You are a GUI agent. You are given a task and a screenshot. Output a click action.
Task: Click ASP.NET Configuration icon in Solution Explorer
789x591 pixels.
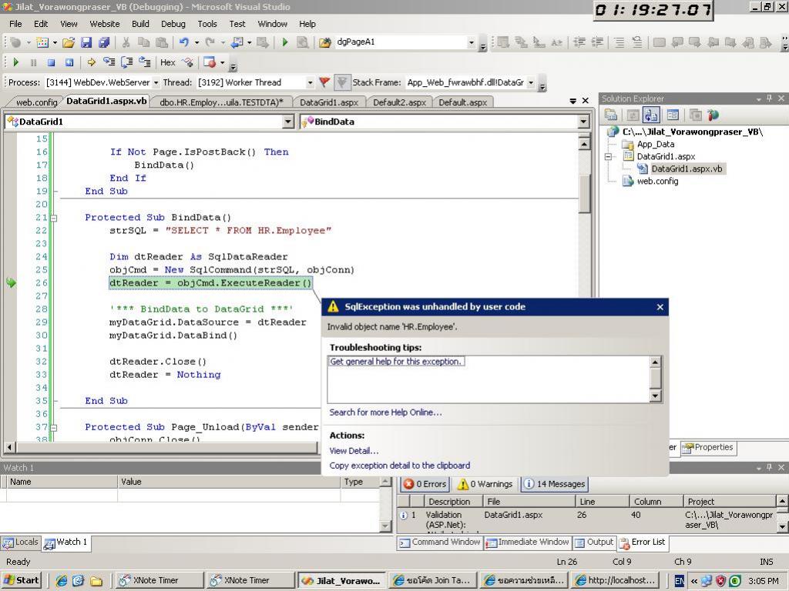713,115
